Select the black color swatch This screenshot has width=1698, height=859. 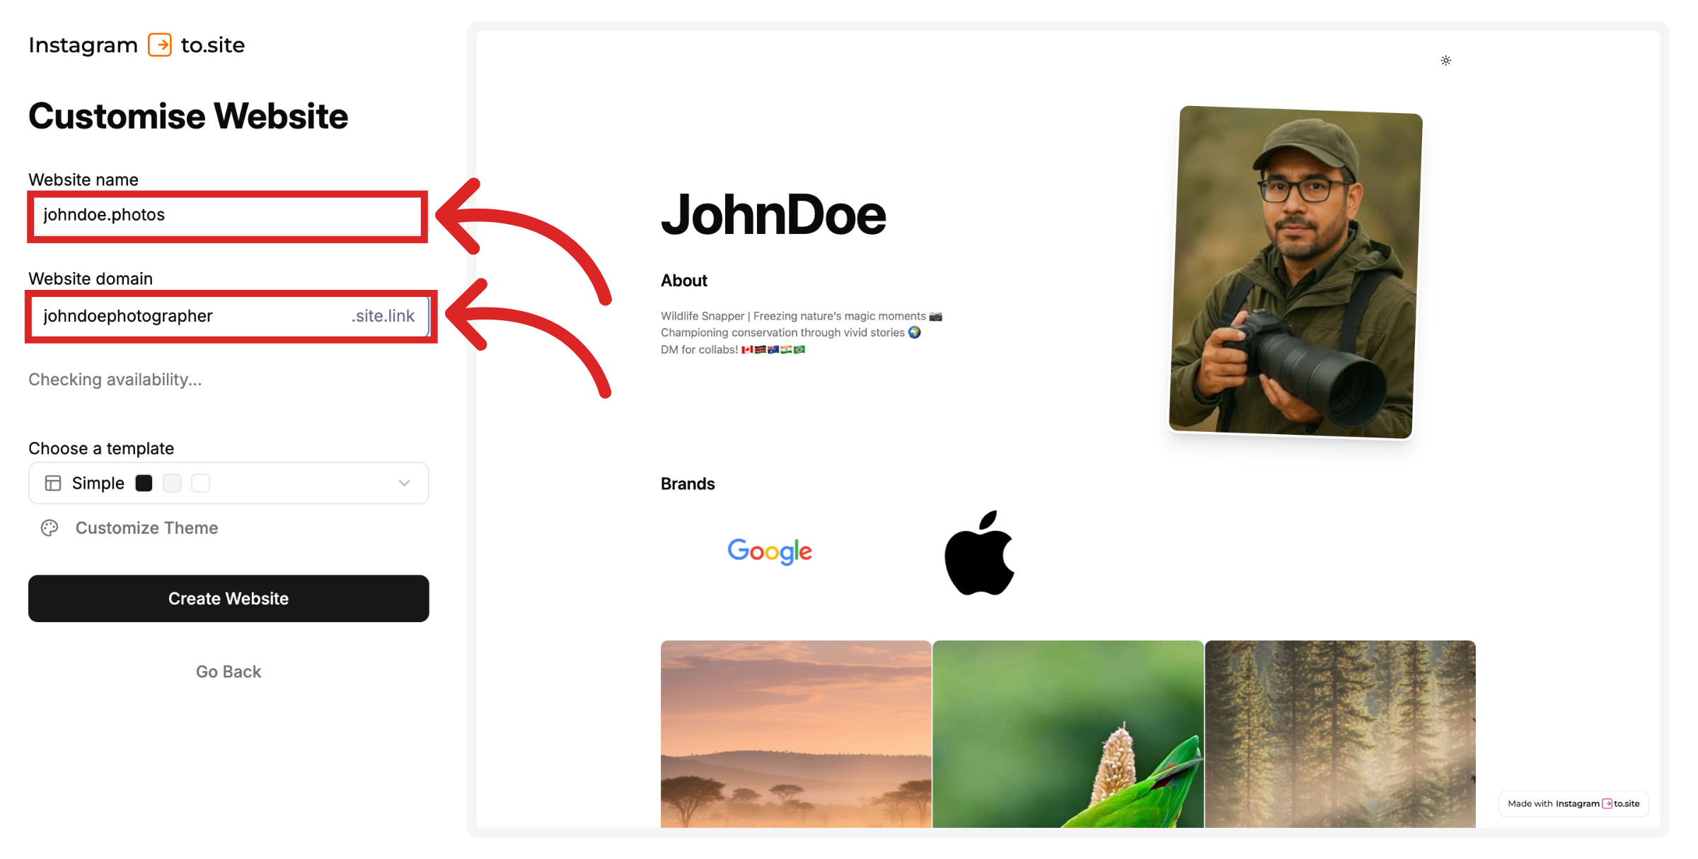click(x=144, y=484)
